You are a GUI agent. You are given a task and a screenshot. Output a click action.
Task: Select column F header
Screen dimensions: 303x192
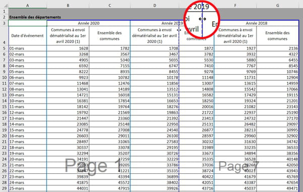(x=235, y=6)
